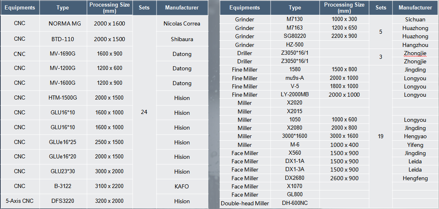Screen dimensions: 439x209
Task: Select the 19 sets cell
Action: [381, 136]
